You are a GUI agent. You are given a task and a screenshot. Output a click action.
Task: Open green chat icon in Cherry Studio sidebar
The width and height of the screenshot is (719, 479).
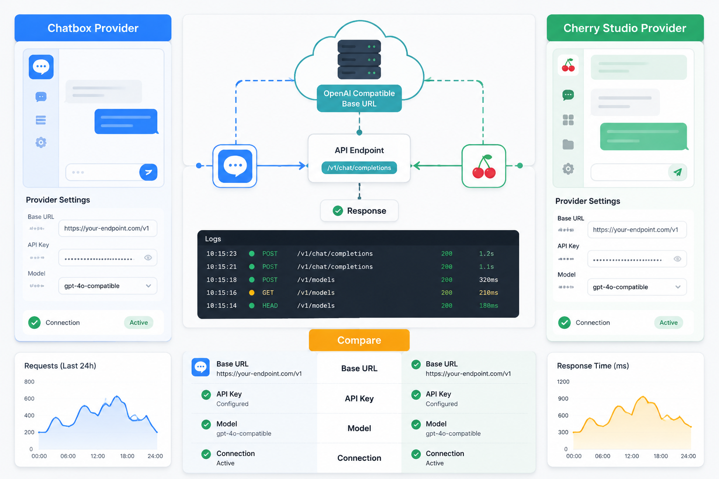click(568, 95)
